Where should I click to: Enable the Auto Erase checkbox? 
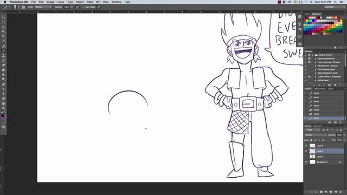click(83, 7)
